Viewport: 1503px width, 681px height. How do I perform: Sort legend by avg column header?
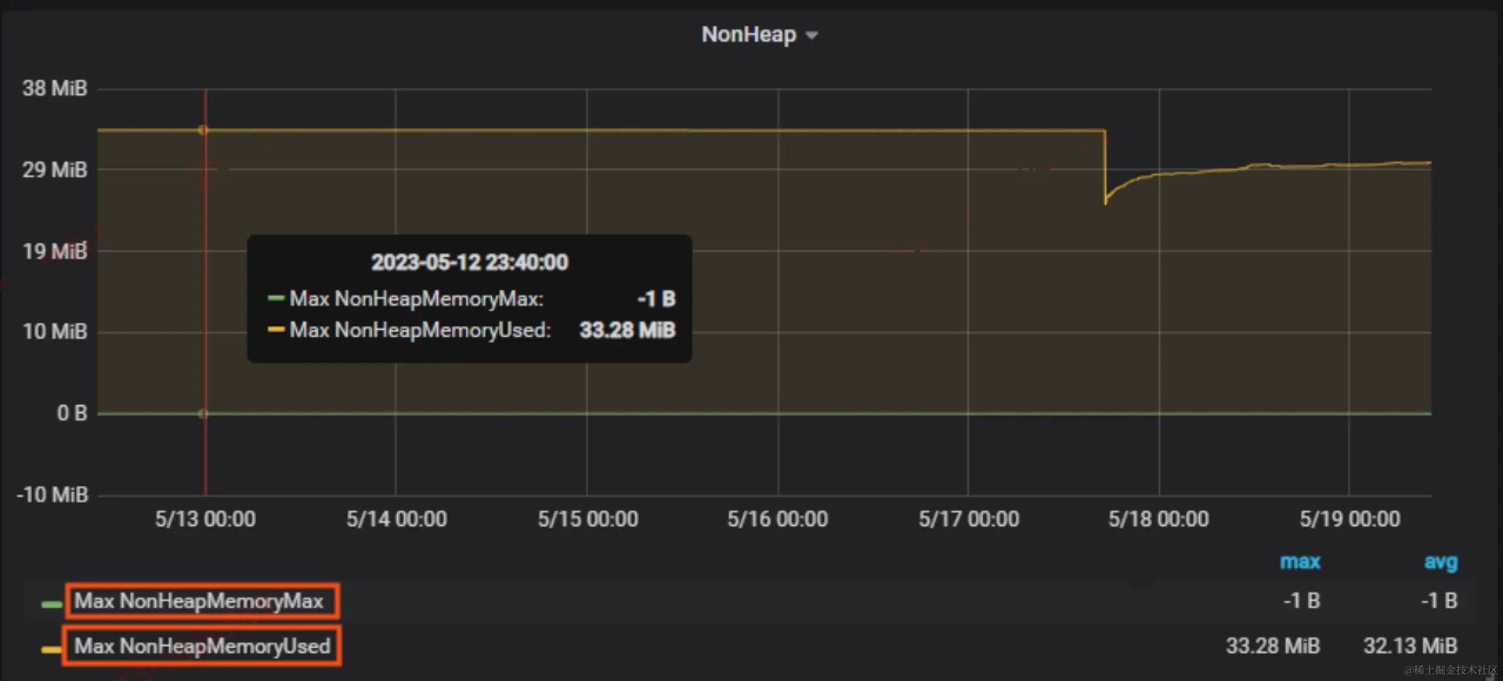tap(1441, 562)
